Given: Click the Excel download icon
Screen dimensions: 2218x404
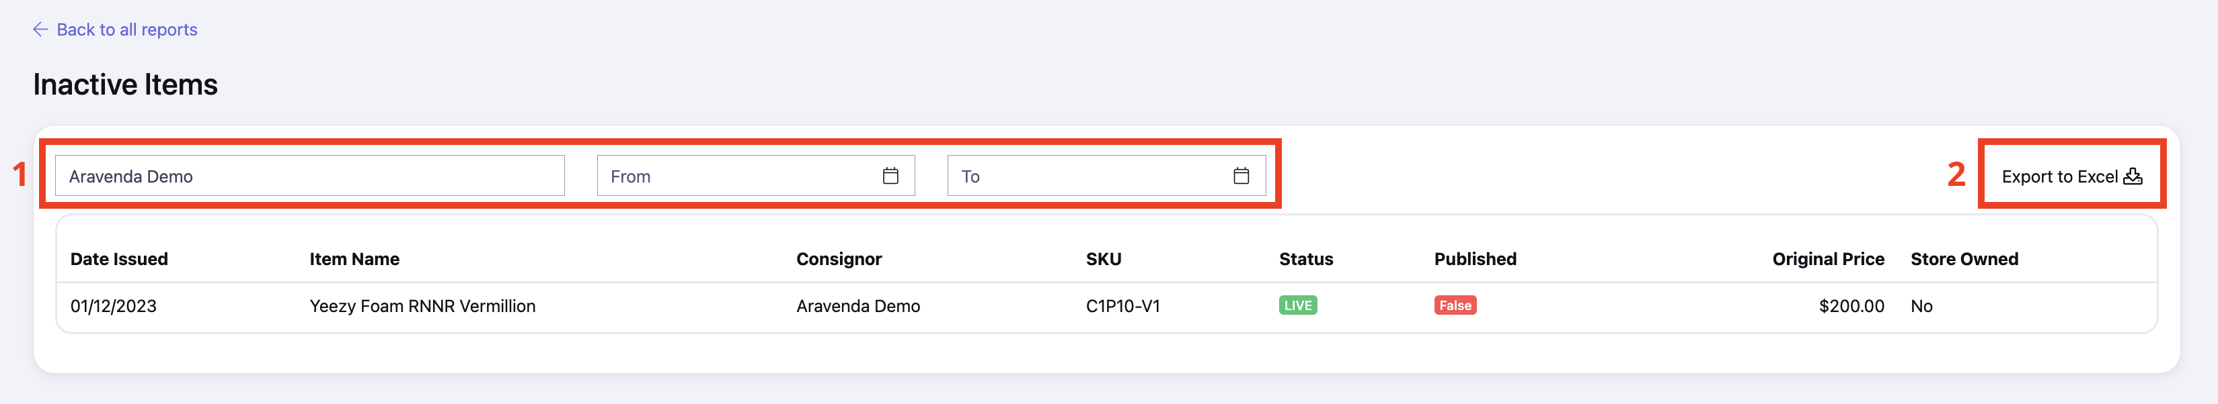Looking at the screenshot, I should (2133, 175).
